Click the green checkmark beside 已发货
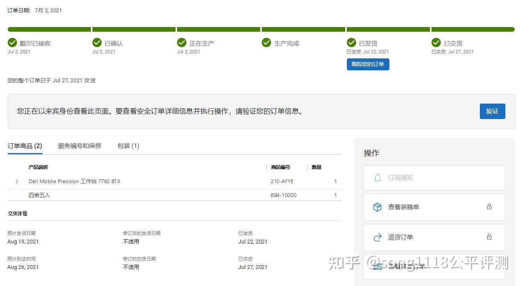The width and height of the screenshot is (522, 286). point(351,43)
